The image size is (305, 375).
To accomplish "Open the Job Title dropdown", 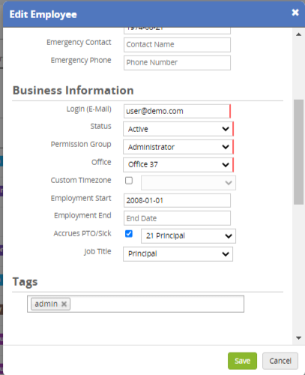I will tap(178, 254).
